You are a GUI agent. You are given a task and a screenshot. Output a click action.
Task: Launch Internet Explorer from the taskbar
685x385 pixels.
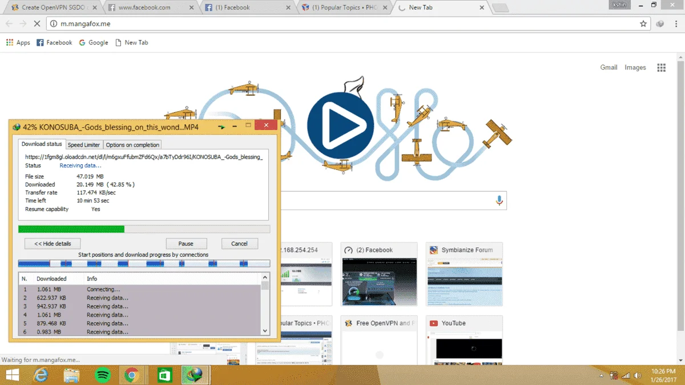tap(41, 375)
